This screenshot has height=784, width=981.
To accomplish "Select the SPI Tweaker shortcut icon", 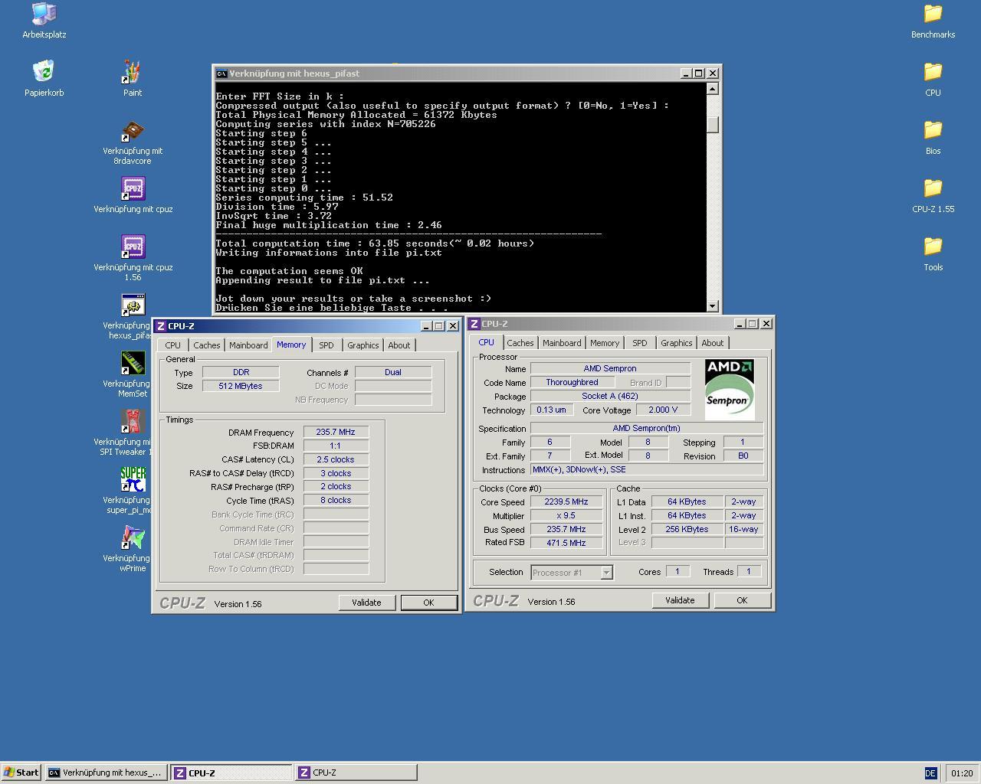I will pyautogui.click(x=133, y=421).
